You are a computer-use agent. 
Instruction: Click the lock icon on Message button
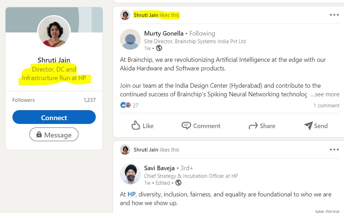point(39,135)
